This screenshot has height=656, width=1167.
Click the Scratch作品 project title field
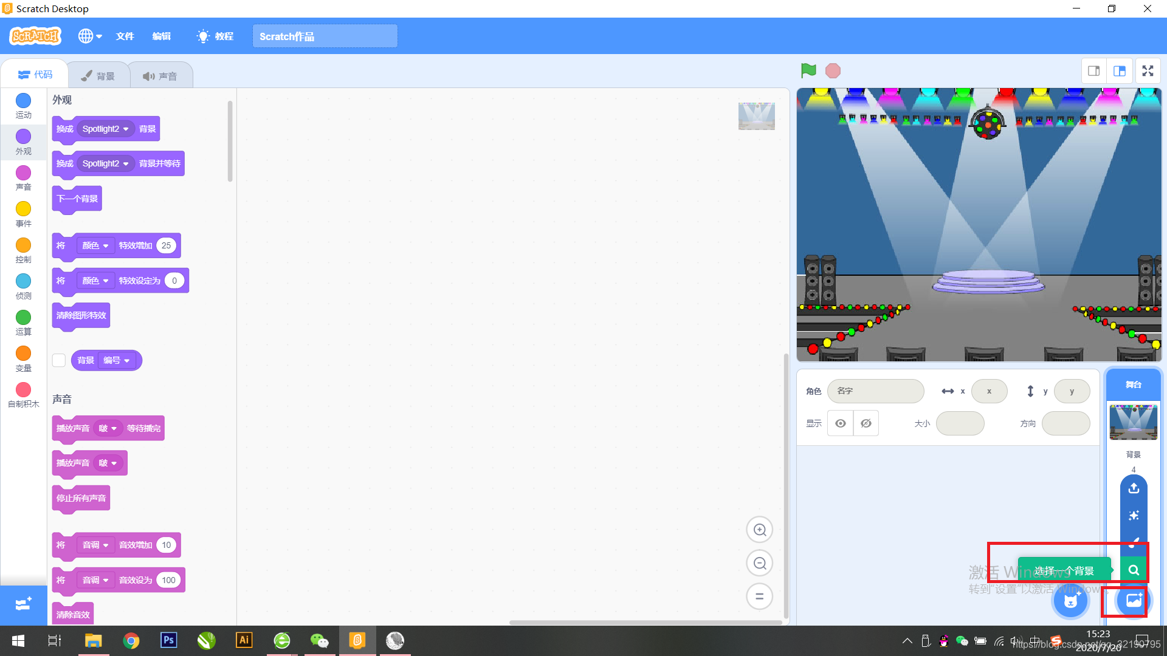325,36
